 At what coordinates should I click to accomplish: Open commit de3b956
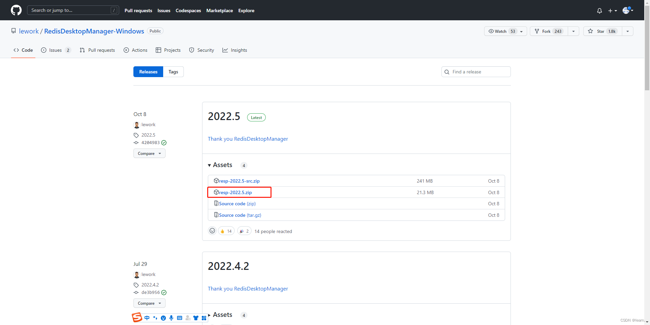click(150, 293)
